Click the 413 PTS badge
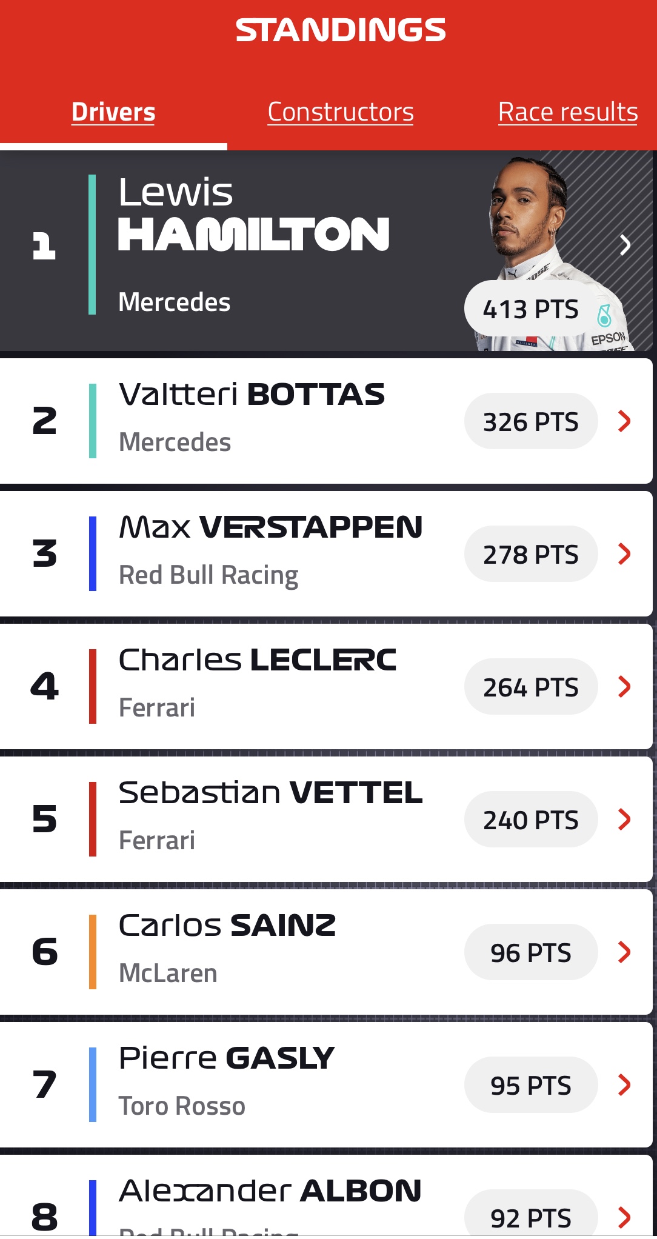Image resolution: width=657 pixels, height=1239 pixels. point(530,309)
